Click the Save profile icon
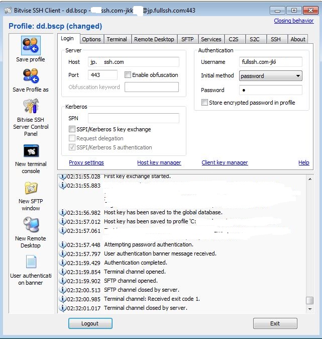 click(x=31, y=45)
